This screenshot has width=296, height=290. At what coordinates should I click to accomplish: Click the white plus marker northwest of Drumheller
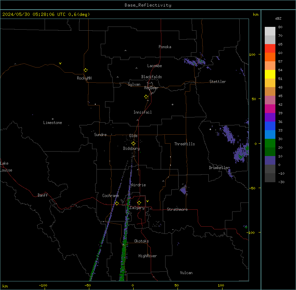(x=210, y=129)
